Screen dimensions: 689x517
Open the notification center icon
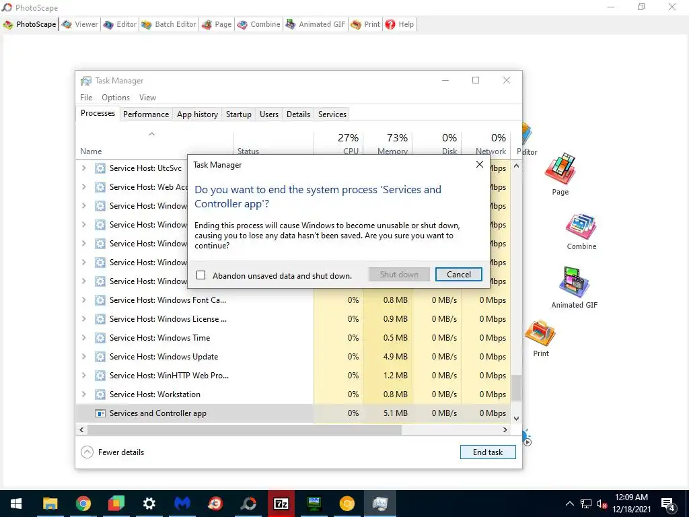coord(668,504)
